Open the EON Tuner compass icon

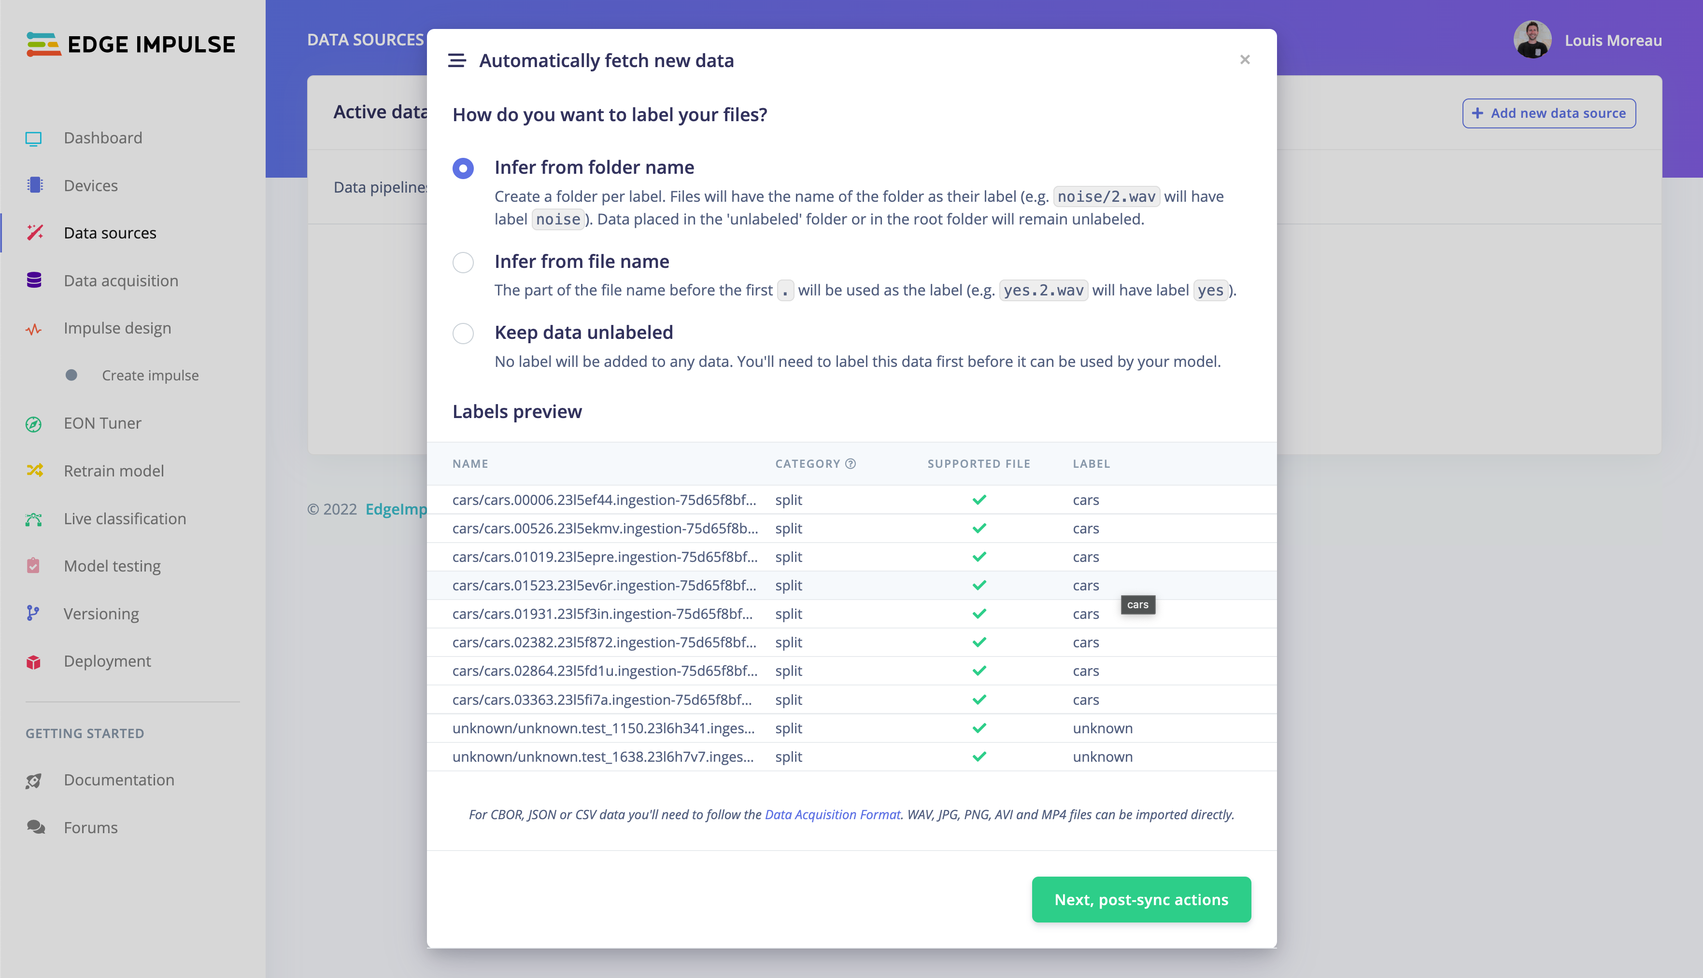(34, 424)
